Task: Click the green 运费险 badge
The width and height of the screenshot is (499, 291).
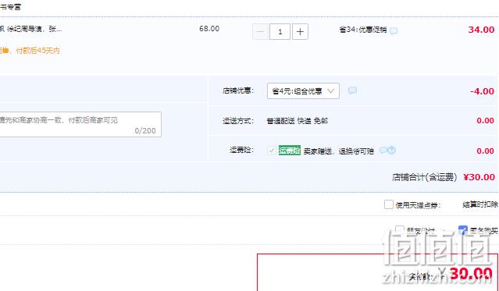Action: [290, 150]
